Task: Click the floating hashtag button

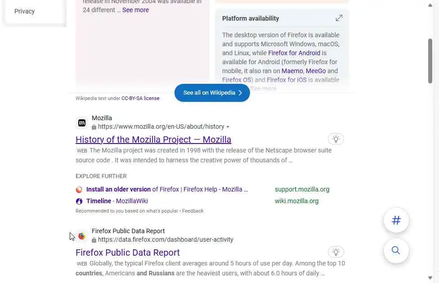Action: click(x=396, y=220)
